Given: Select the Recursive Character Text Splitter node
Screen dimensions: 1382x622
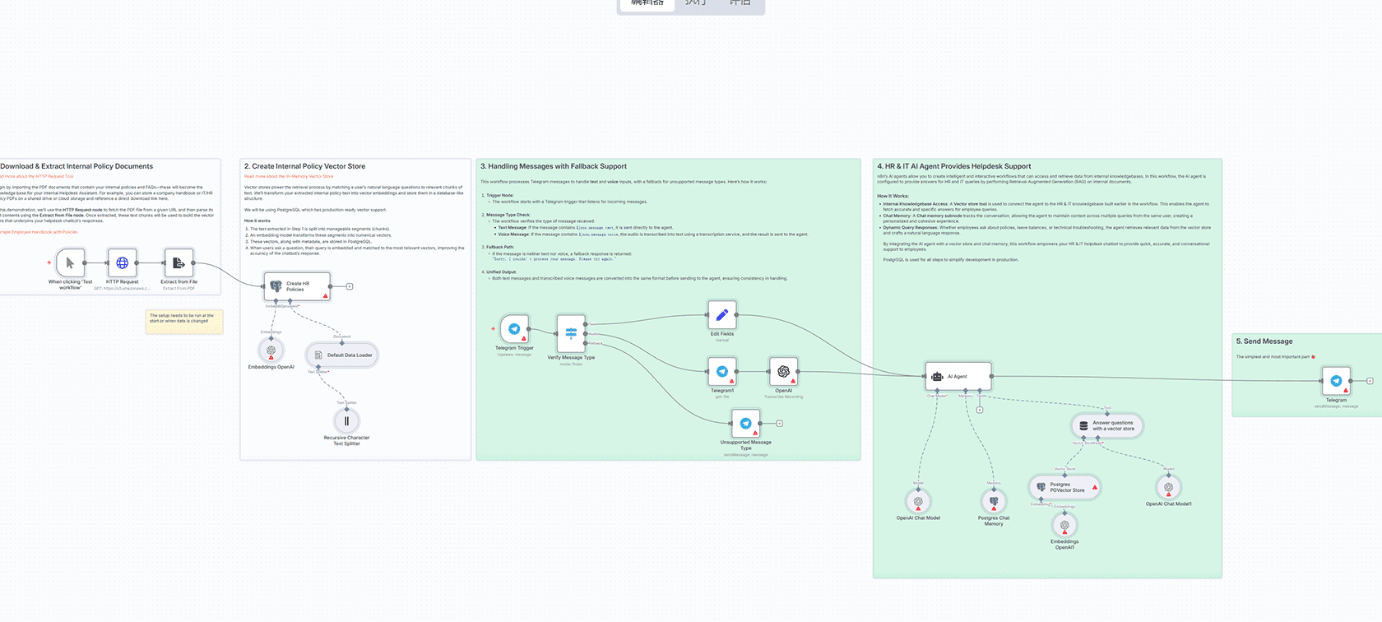Looking at the screenshot, I should coord(346,421).
